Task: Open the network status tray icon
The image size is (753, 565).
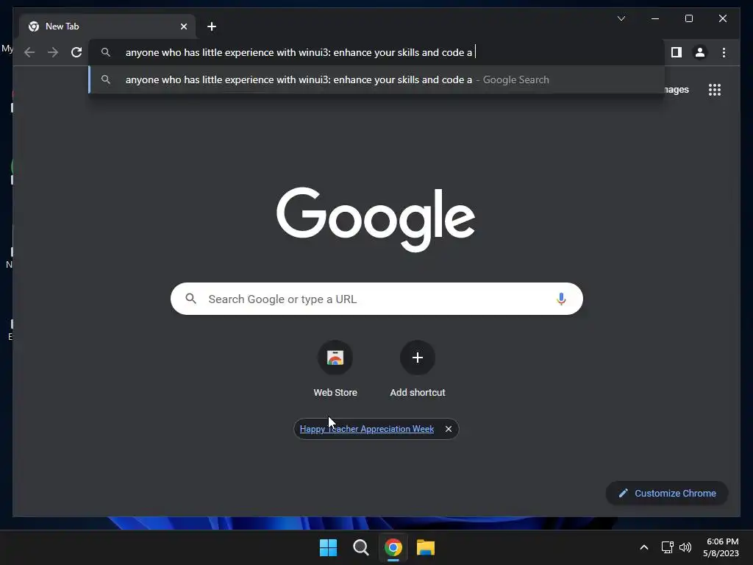Action: coord(667,547)
